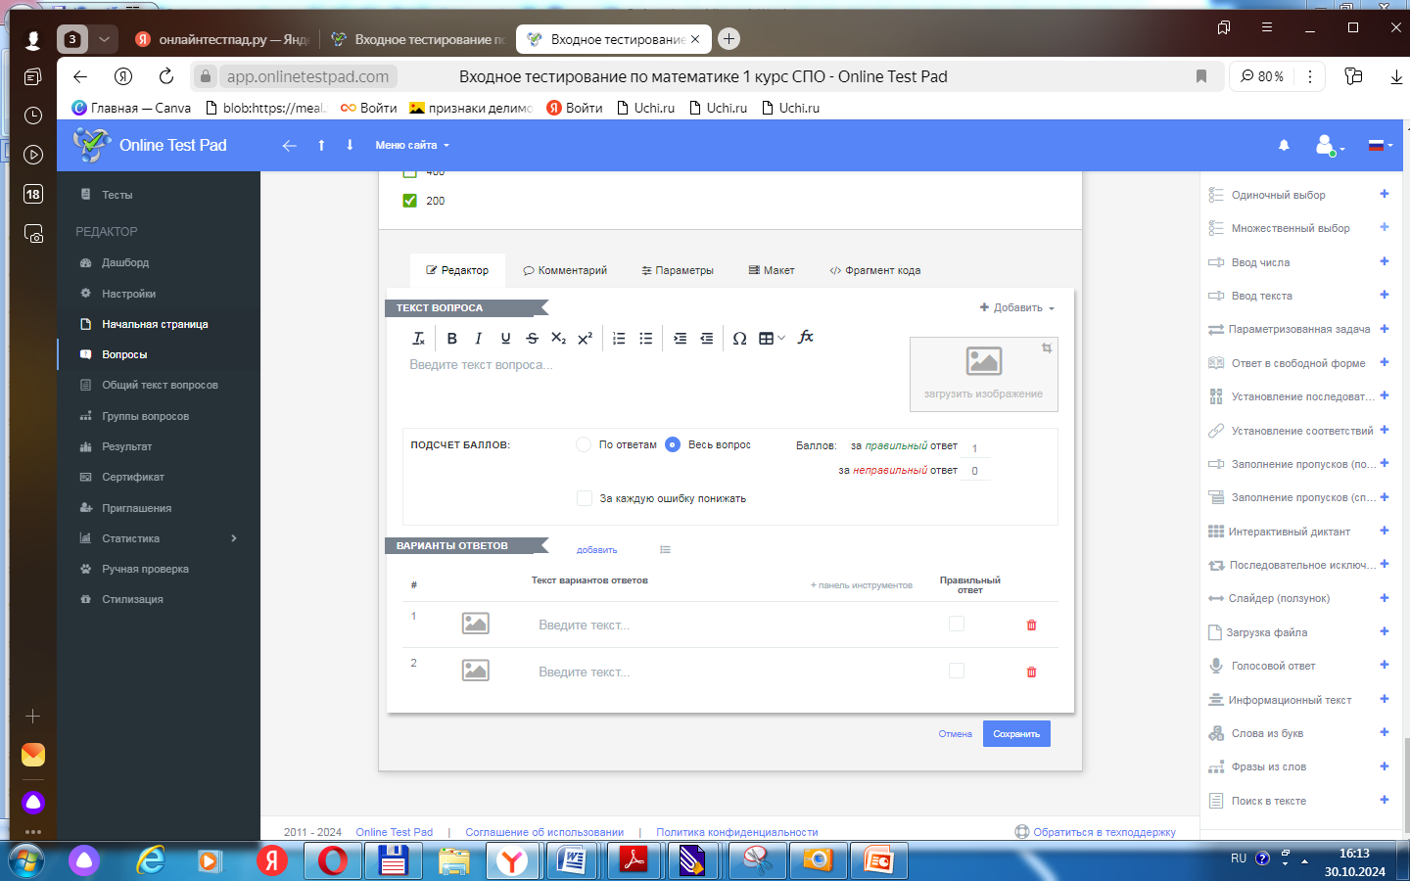Delete answer variant 1 with trash icon

[x=1031, y=625]
